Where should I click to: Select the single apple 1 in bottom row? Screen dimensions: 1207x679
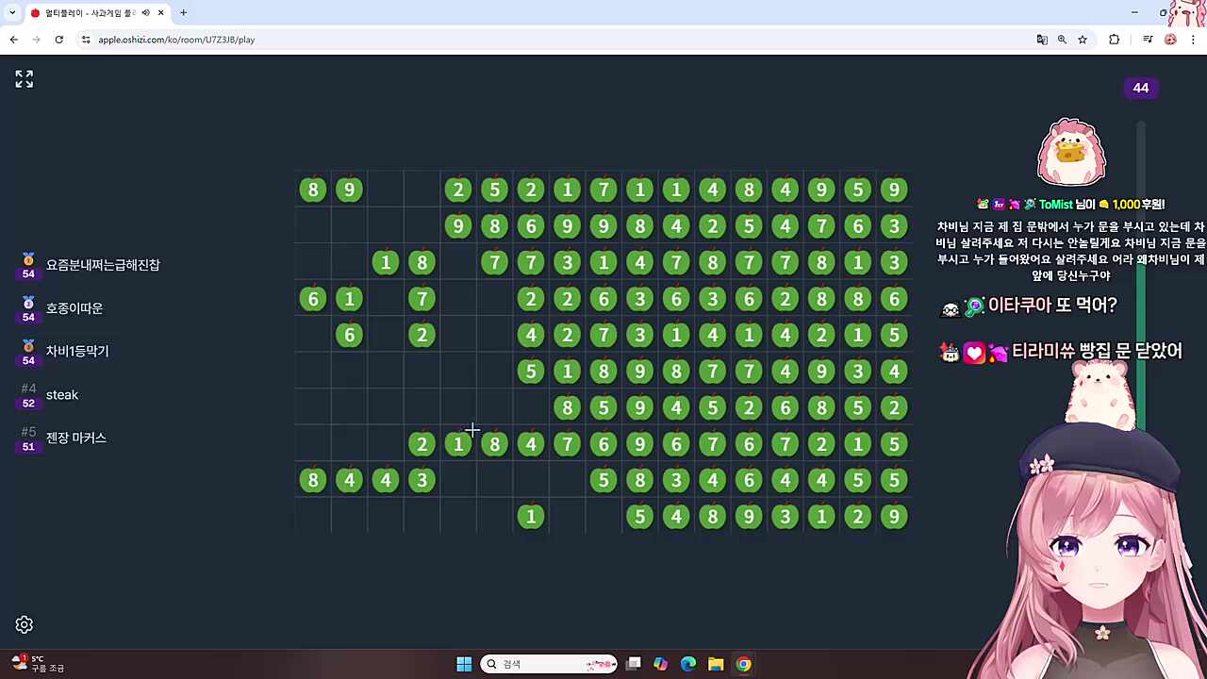(x=531, y=517)
